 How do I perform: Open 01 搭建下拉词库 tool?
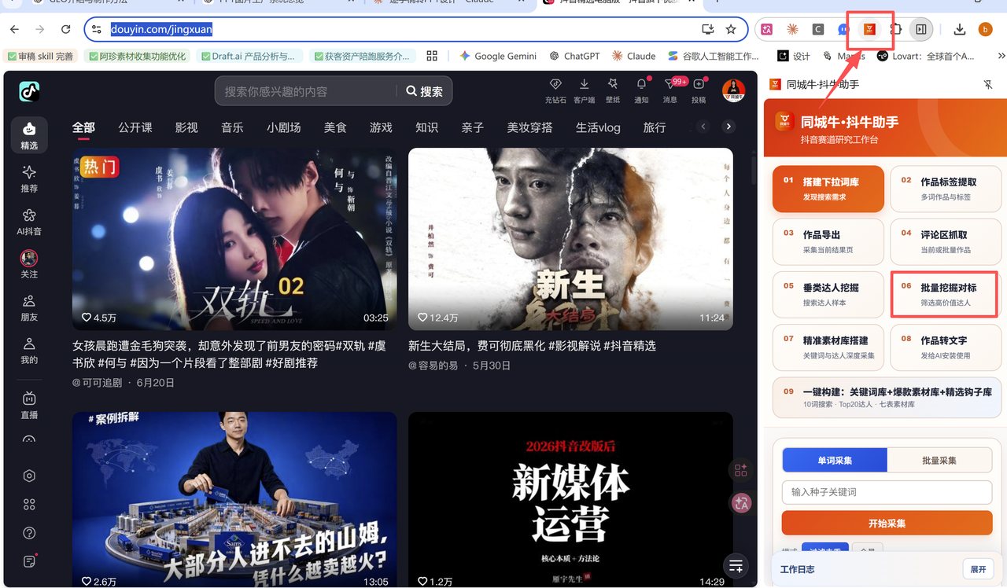click(829, 189)
